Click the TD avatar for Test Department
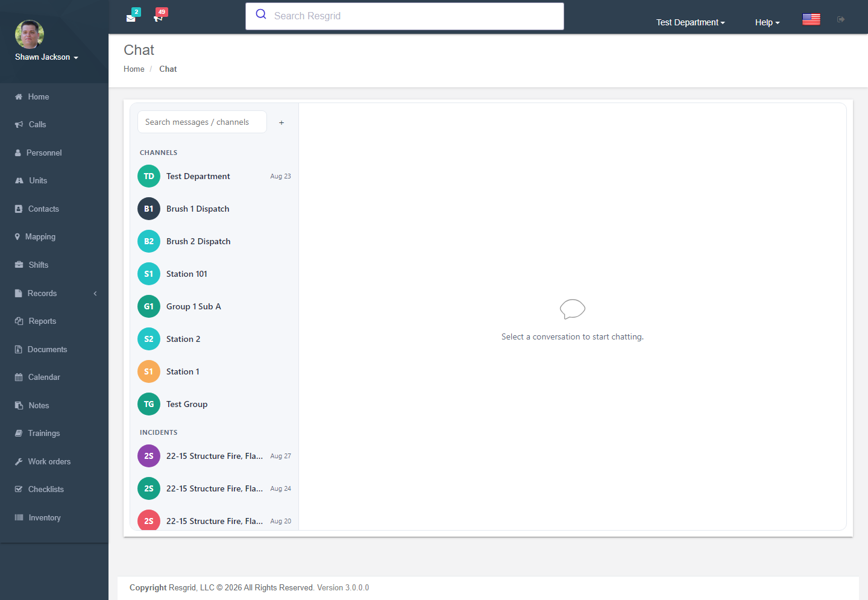The width and height of the screenshot is (868, 600). point(149,176)
